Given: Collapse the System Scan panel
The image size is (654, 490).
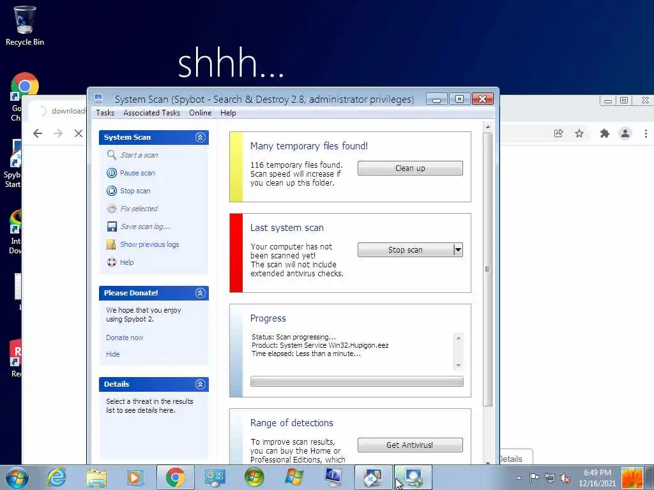Looking at the screenshot, I should pyautogui.click(x=200, y=138).
